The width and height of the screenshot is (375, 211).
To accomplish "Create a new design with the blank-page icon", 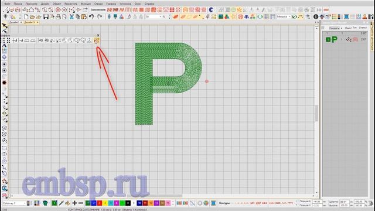I will [26, 16].
